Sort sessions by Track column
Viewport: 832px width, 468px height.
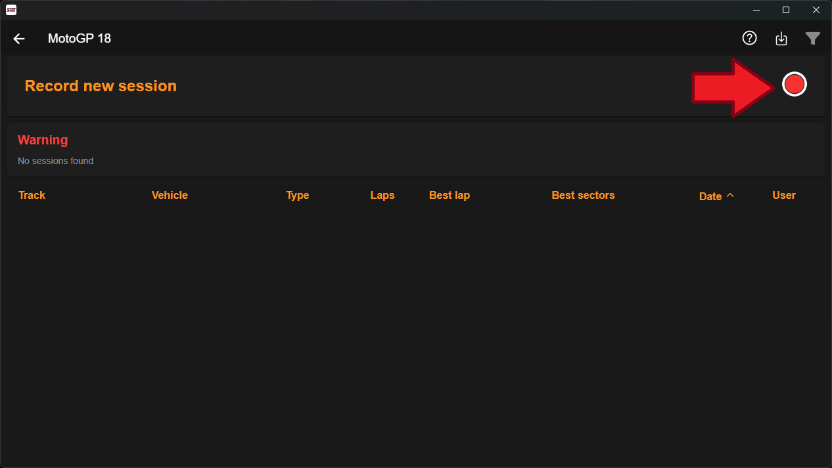pos(32,195)
